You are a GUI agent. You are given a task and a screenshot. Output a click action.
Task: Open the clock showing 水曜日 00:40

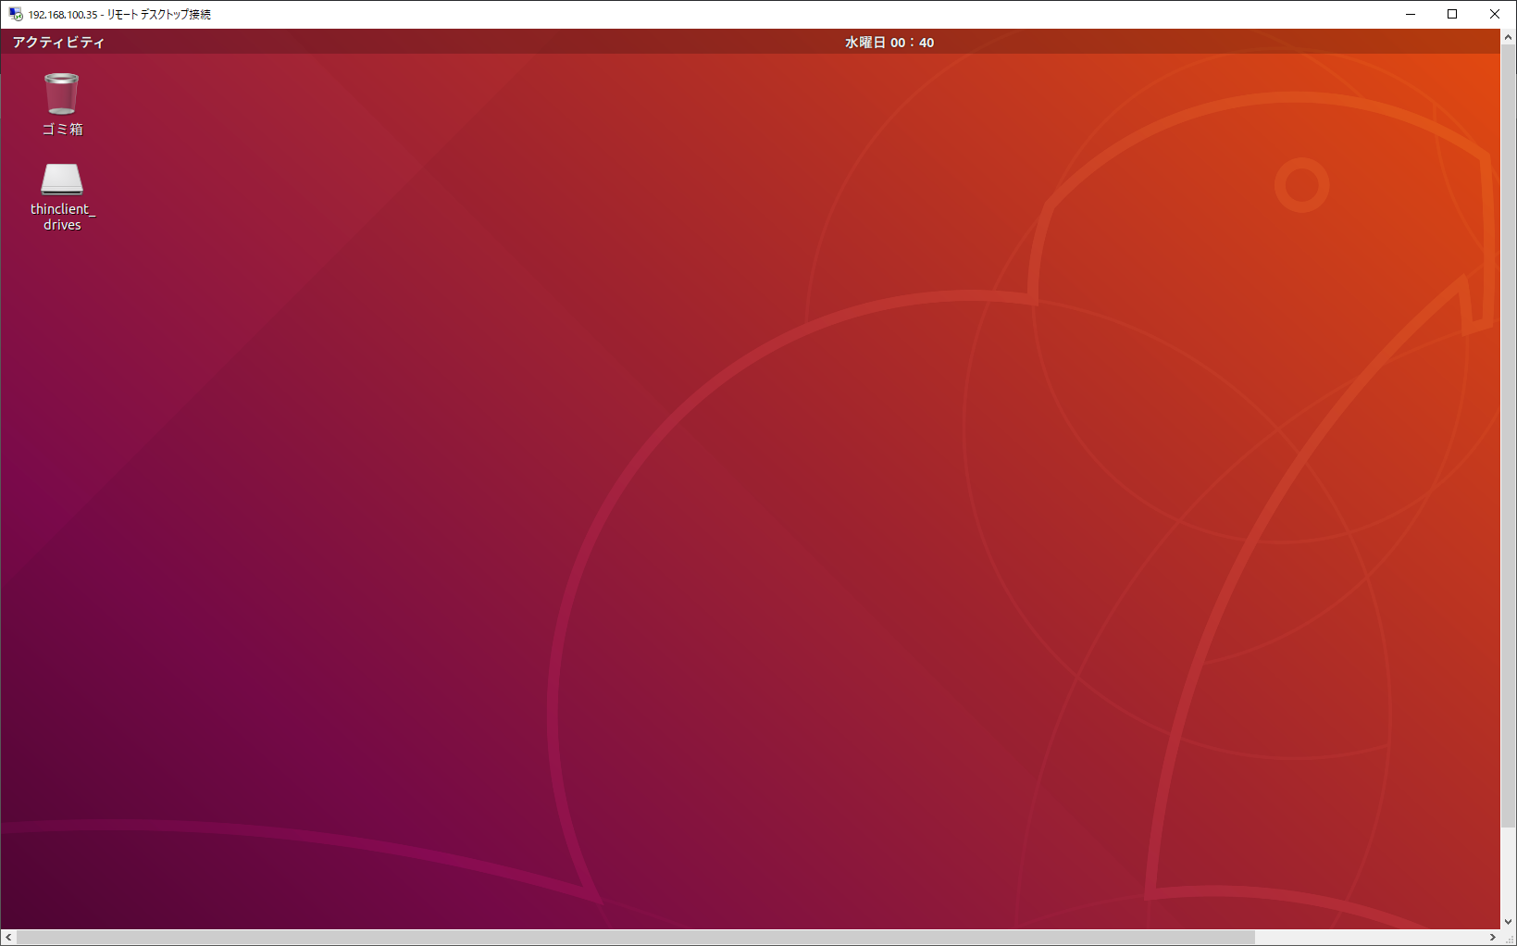[889, 43]
